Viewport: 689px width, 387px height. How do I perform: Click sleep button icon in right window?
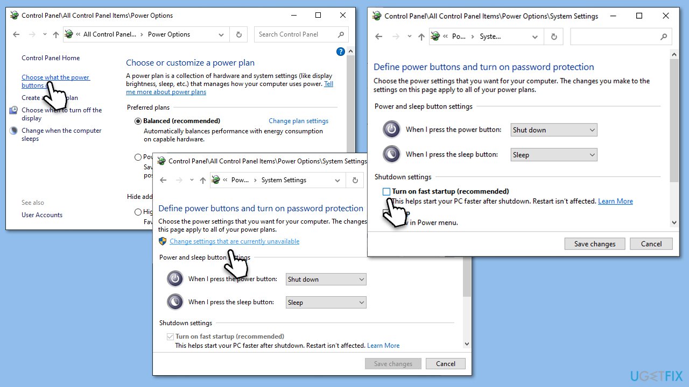tap(391, 154)
